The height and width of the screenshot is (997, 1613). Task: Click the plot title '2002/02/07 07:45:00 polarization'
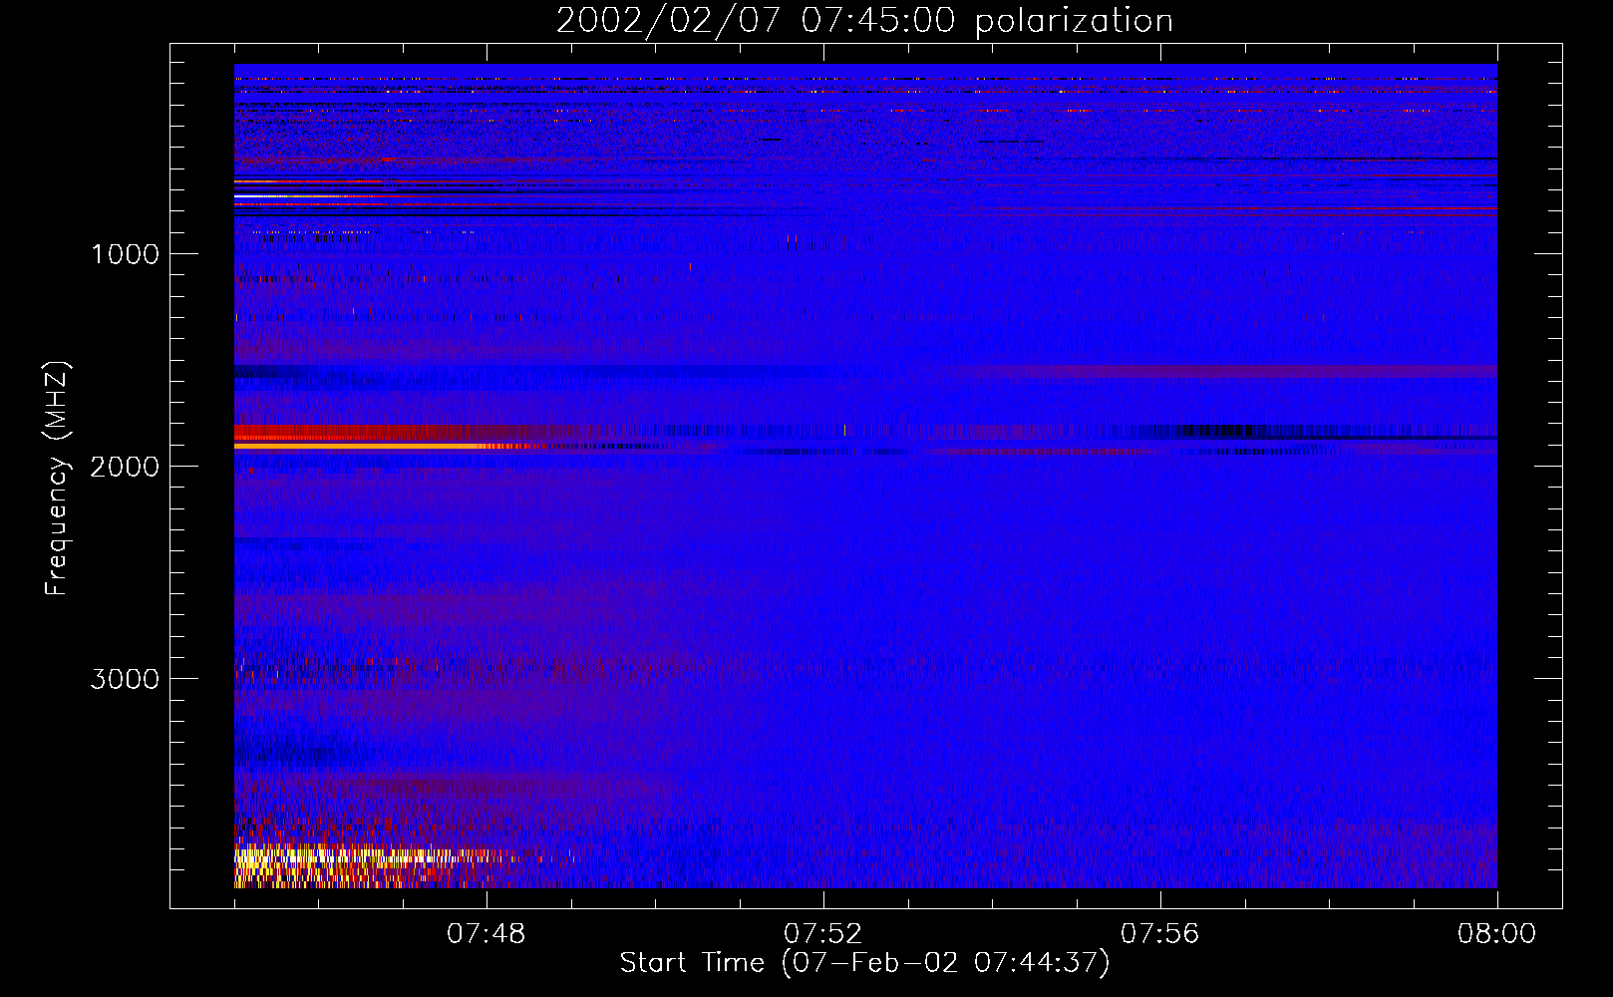coord(864,20)
